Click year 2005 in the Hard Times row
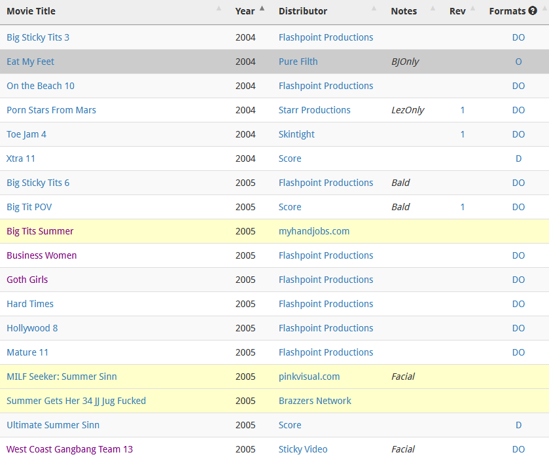 click(x=245, y=304)
